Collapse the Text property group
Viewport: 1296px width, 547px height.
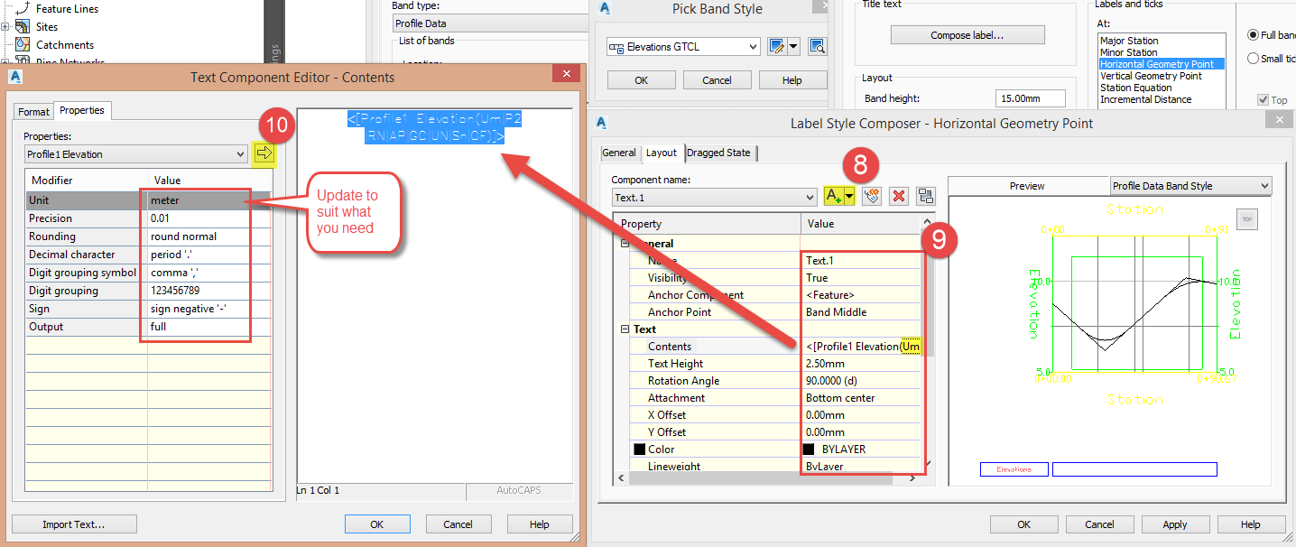click(625, 329)
